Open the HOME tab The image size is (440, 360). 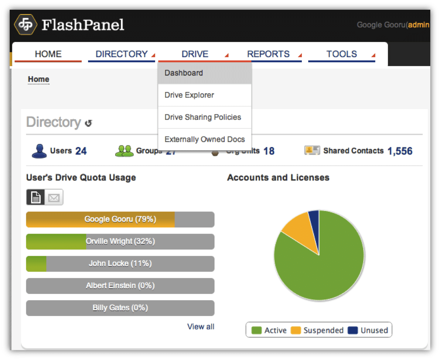tap(48, 54)
